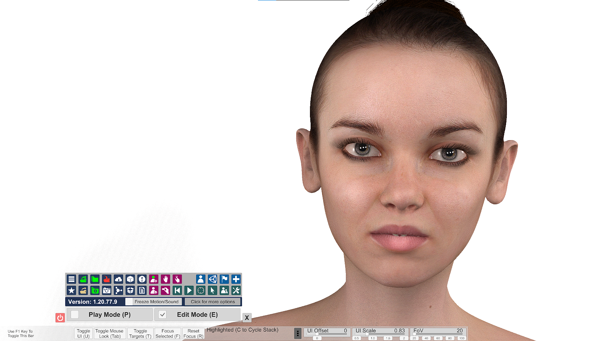607x341 pixels.
Task: Click the 'Use F1 Key To Toggle This Bar' hint
Action: pos(21,333)
